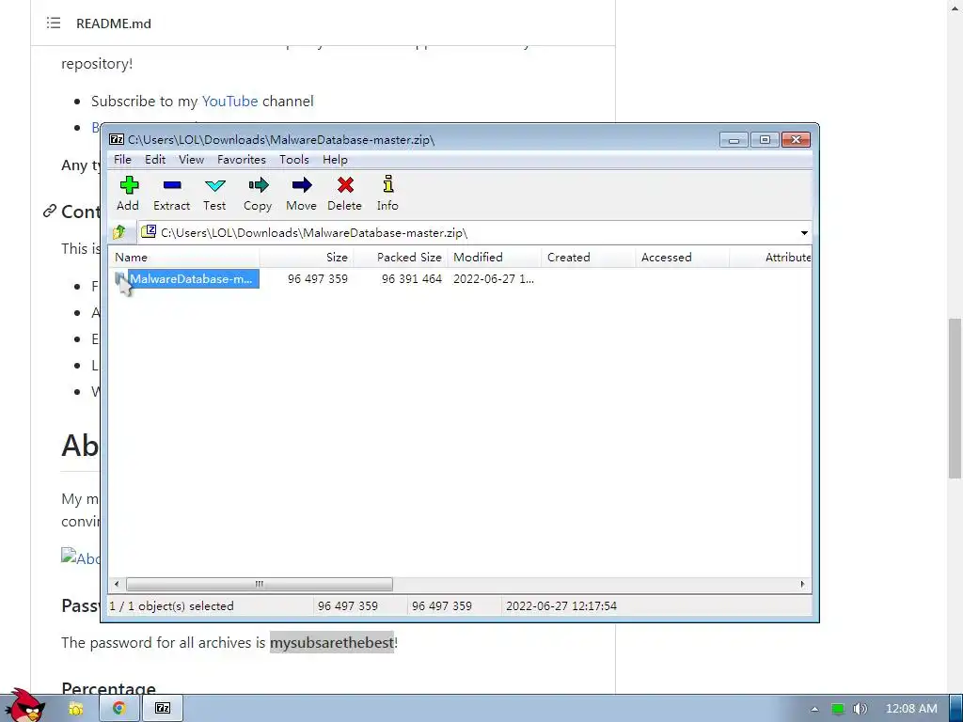Click the 96 391 464 packed size cell
Image resolution: width=963 pixels, height=722 pixels.
pyautogui.click(x=412, y=278)
